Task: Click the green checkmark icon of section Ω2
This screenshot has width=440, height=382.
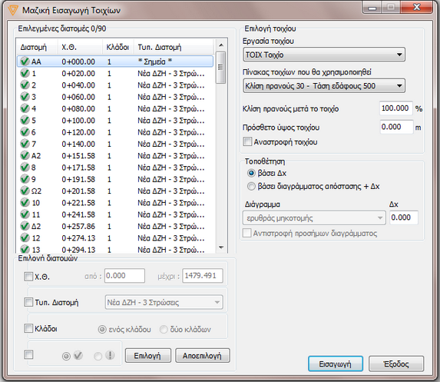Action: pos(25,191)
